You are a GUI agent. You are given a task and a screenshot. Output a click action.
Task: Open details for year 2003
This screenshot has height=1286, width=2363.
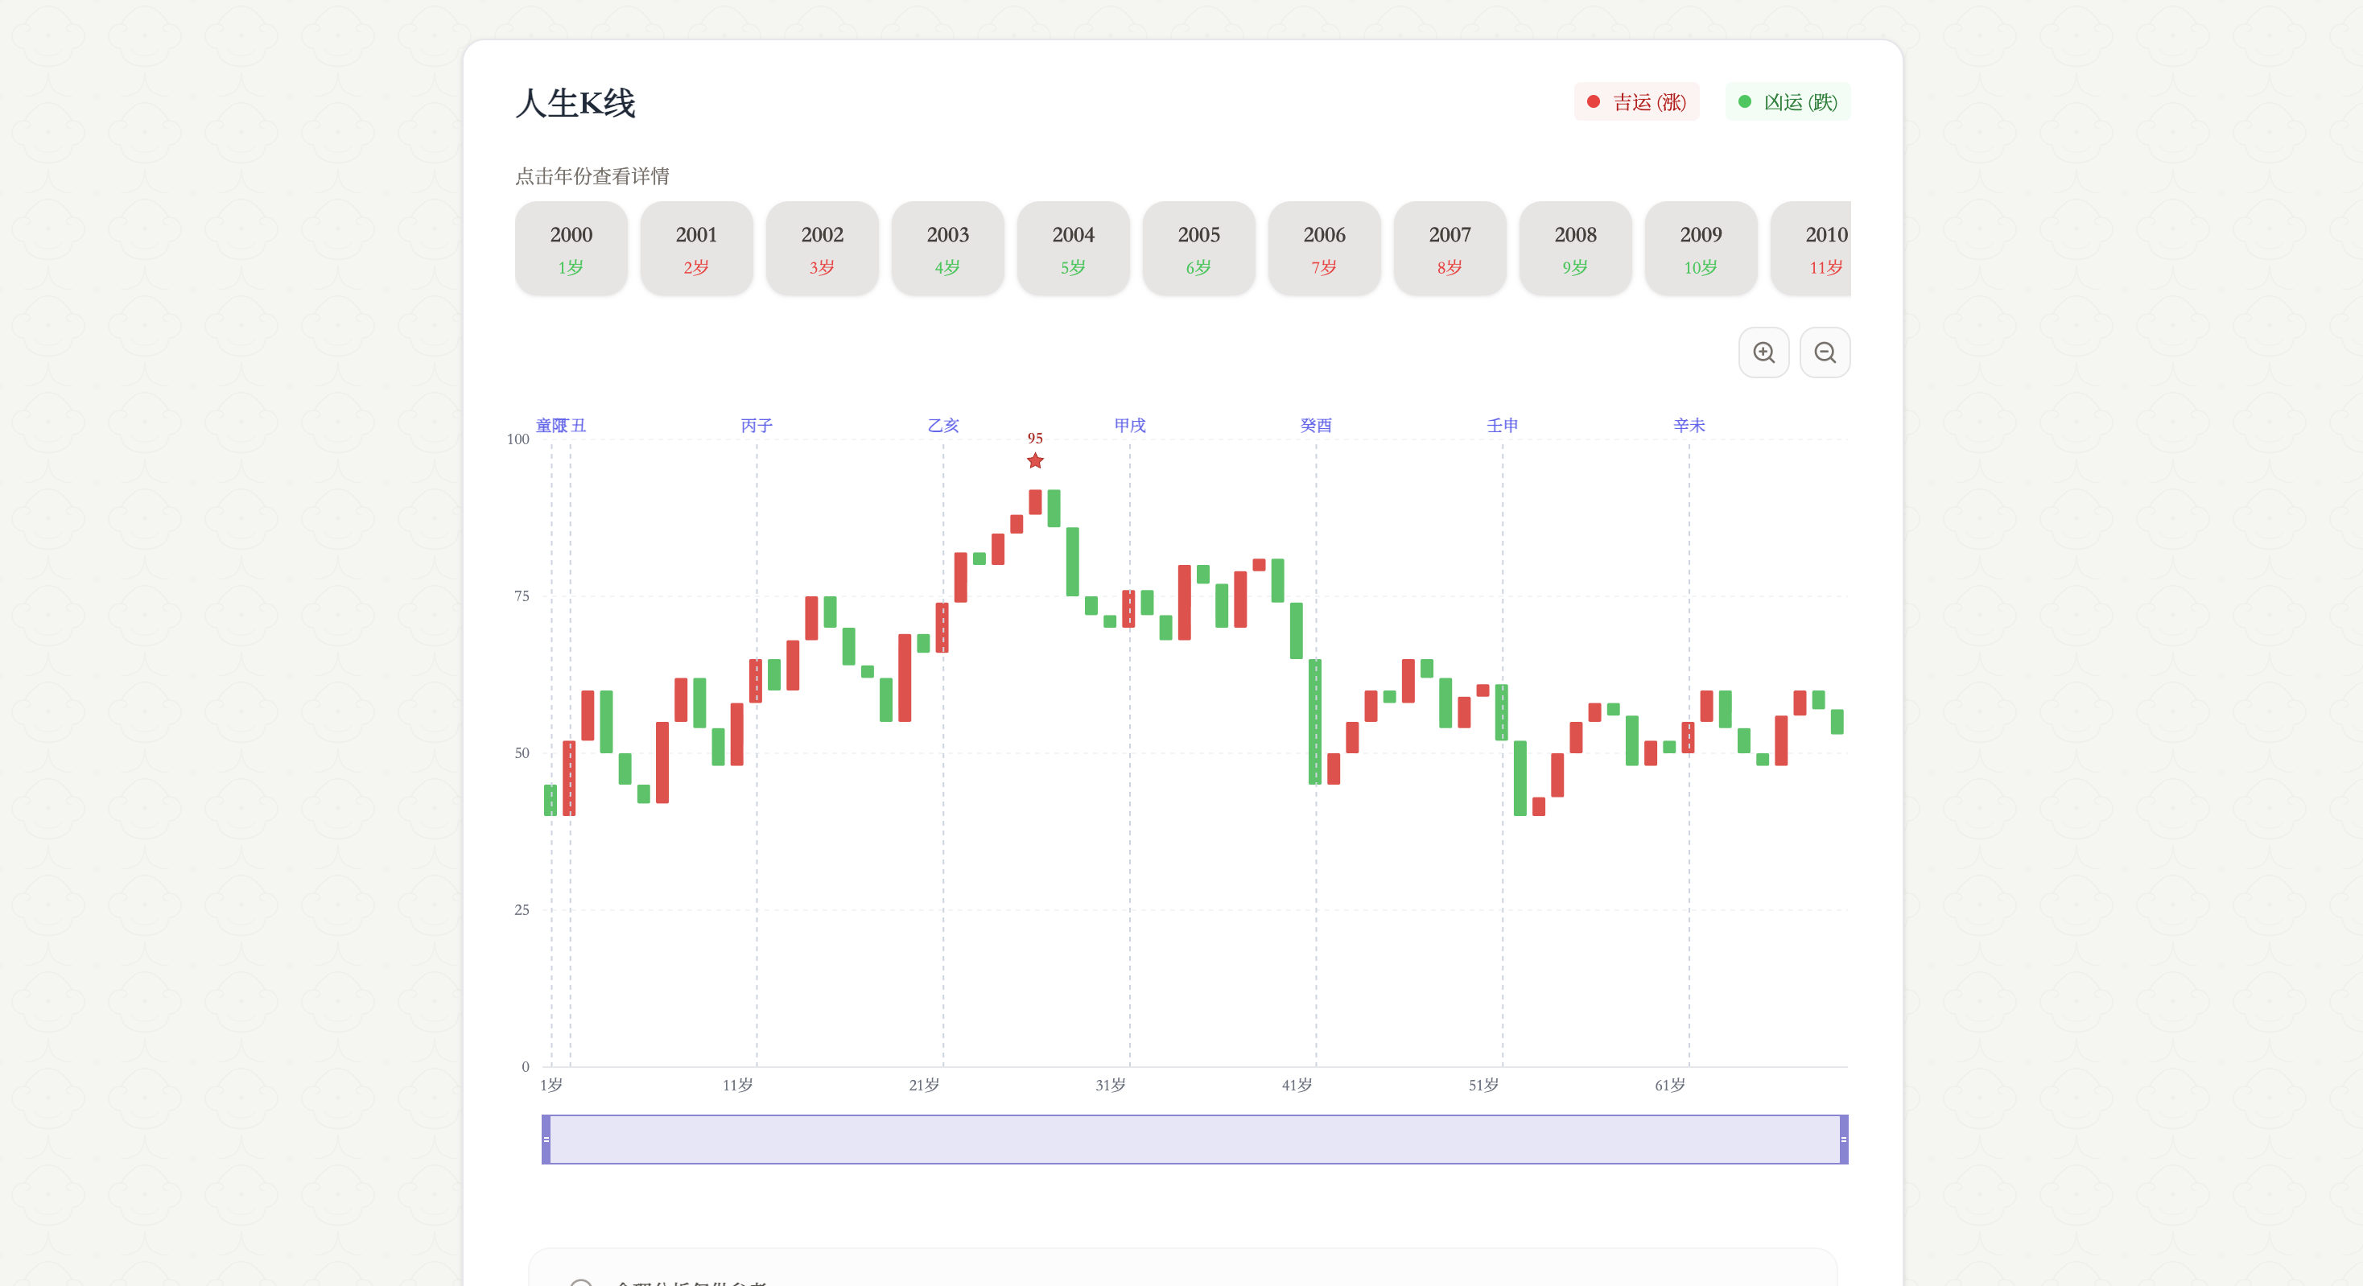[947, 249]
